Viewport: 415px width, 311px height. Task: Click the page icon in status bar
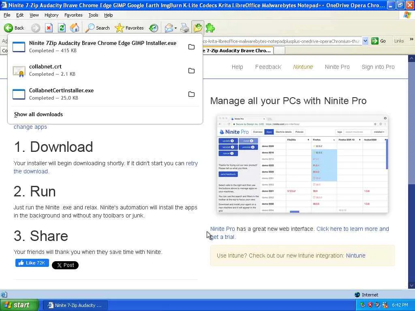coord(4,294)
